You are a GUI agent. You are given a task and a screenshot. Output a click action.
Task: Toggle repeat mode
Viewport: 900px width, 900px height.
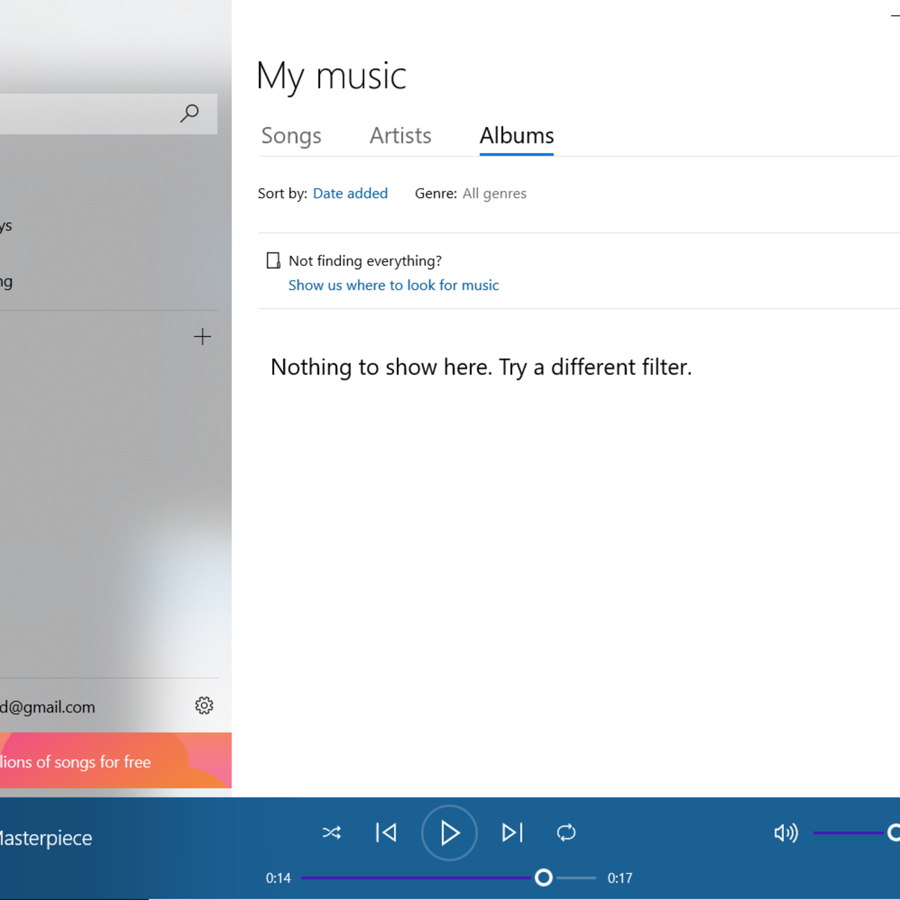tap(566, 832)
